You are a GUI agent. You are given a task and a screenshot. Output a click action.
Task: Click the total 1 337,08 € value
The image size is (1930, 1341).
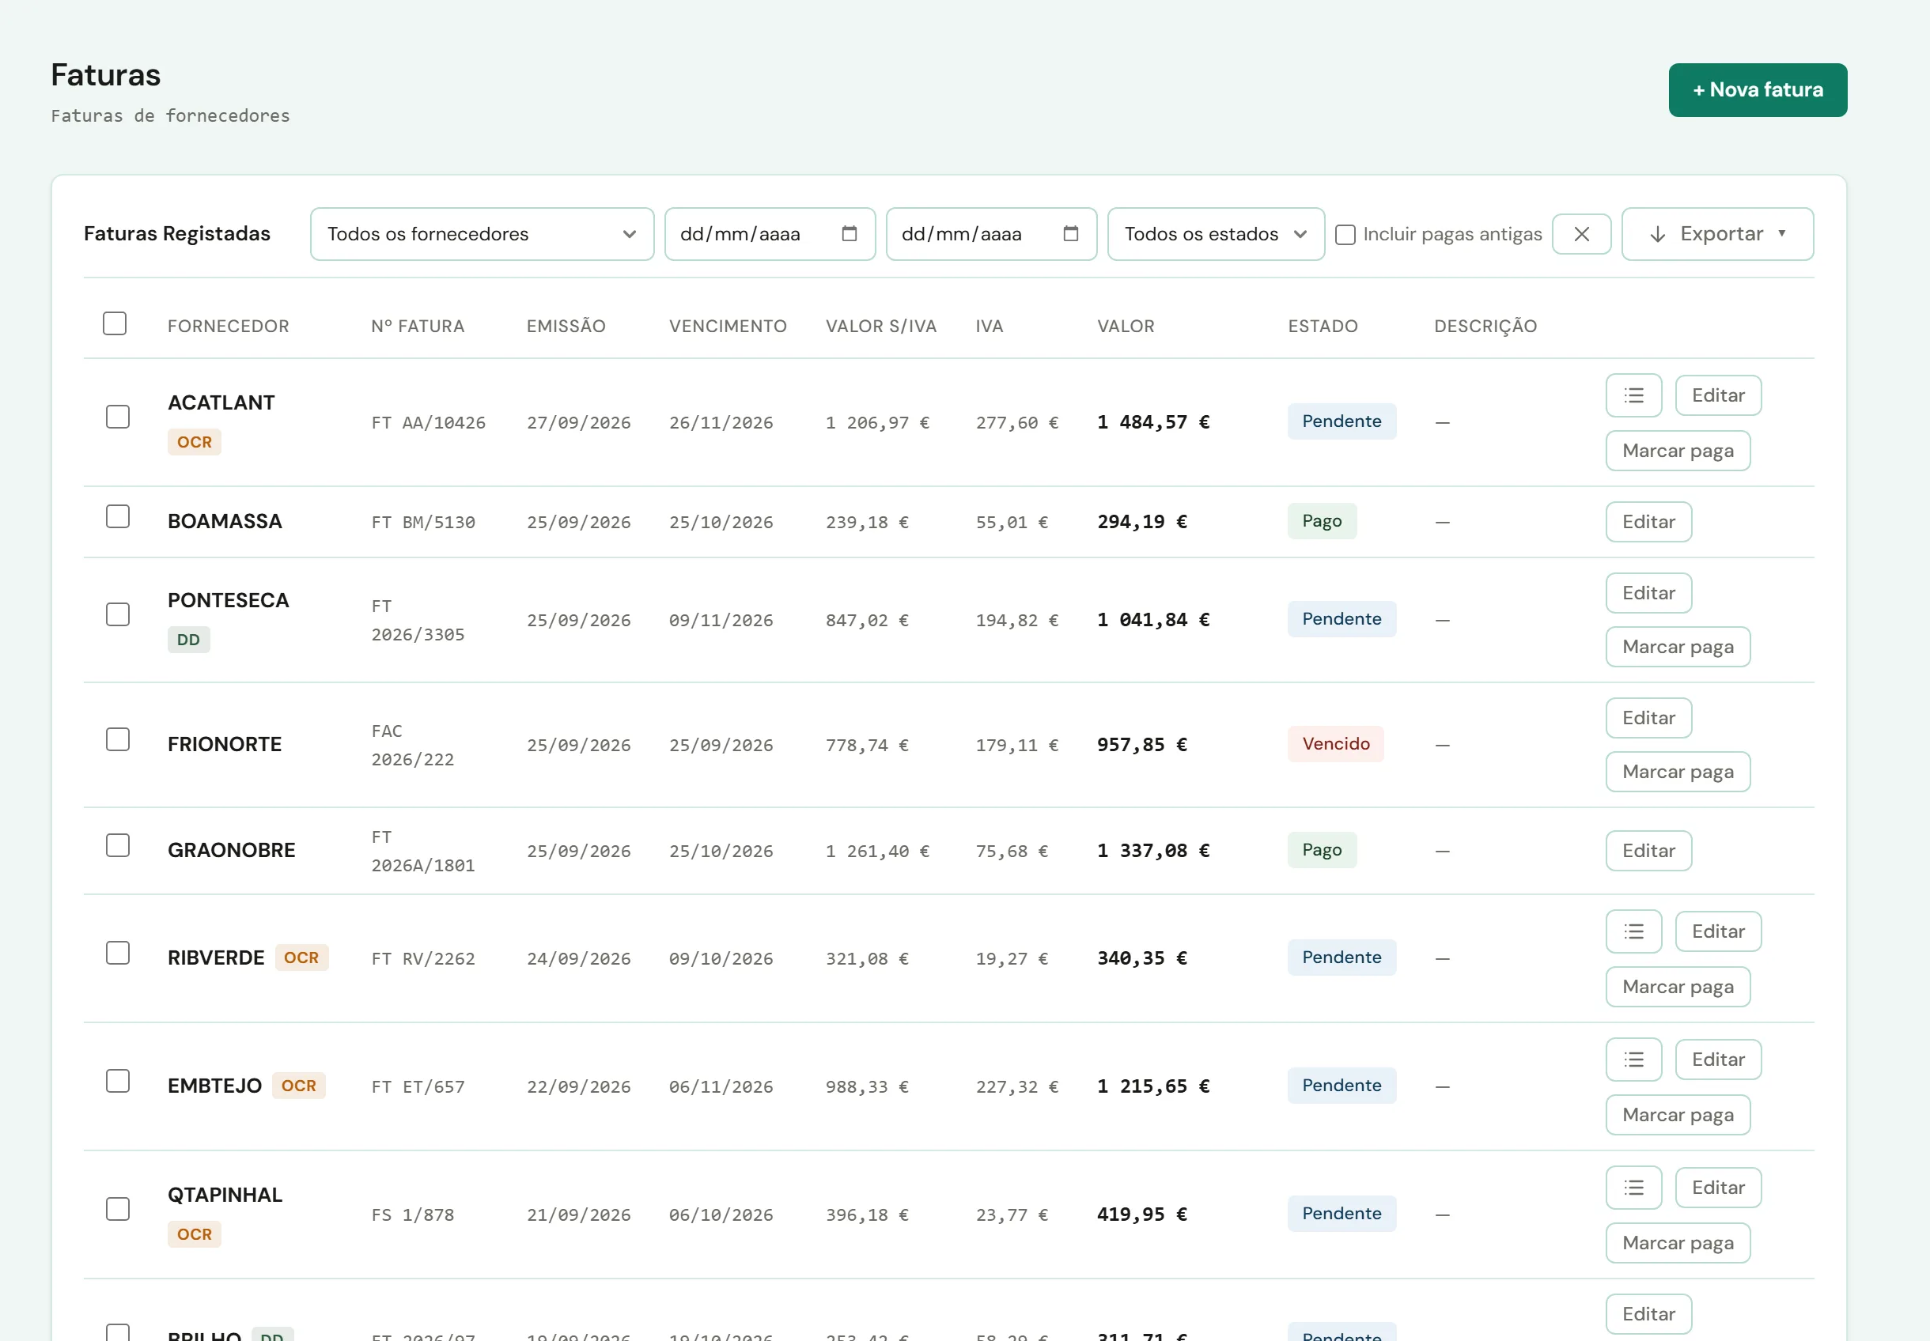click(1152, 851)
